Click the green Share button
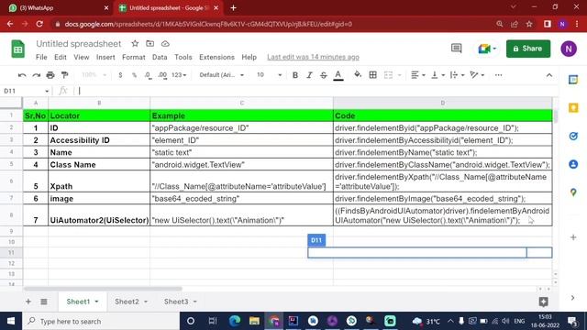This screenshot has height=330, width=587. tap(528, 49)
